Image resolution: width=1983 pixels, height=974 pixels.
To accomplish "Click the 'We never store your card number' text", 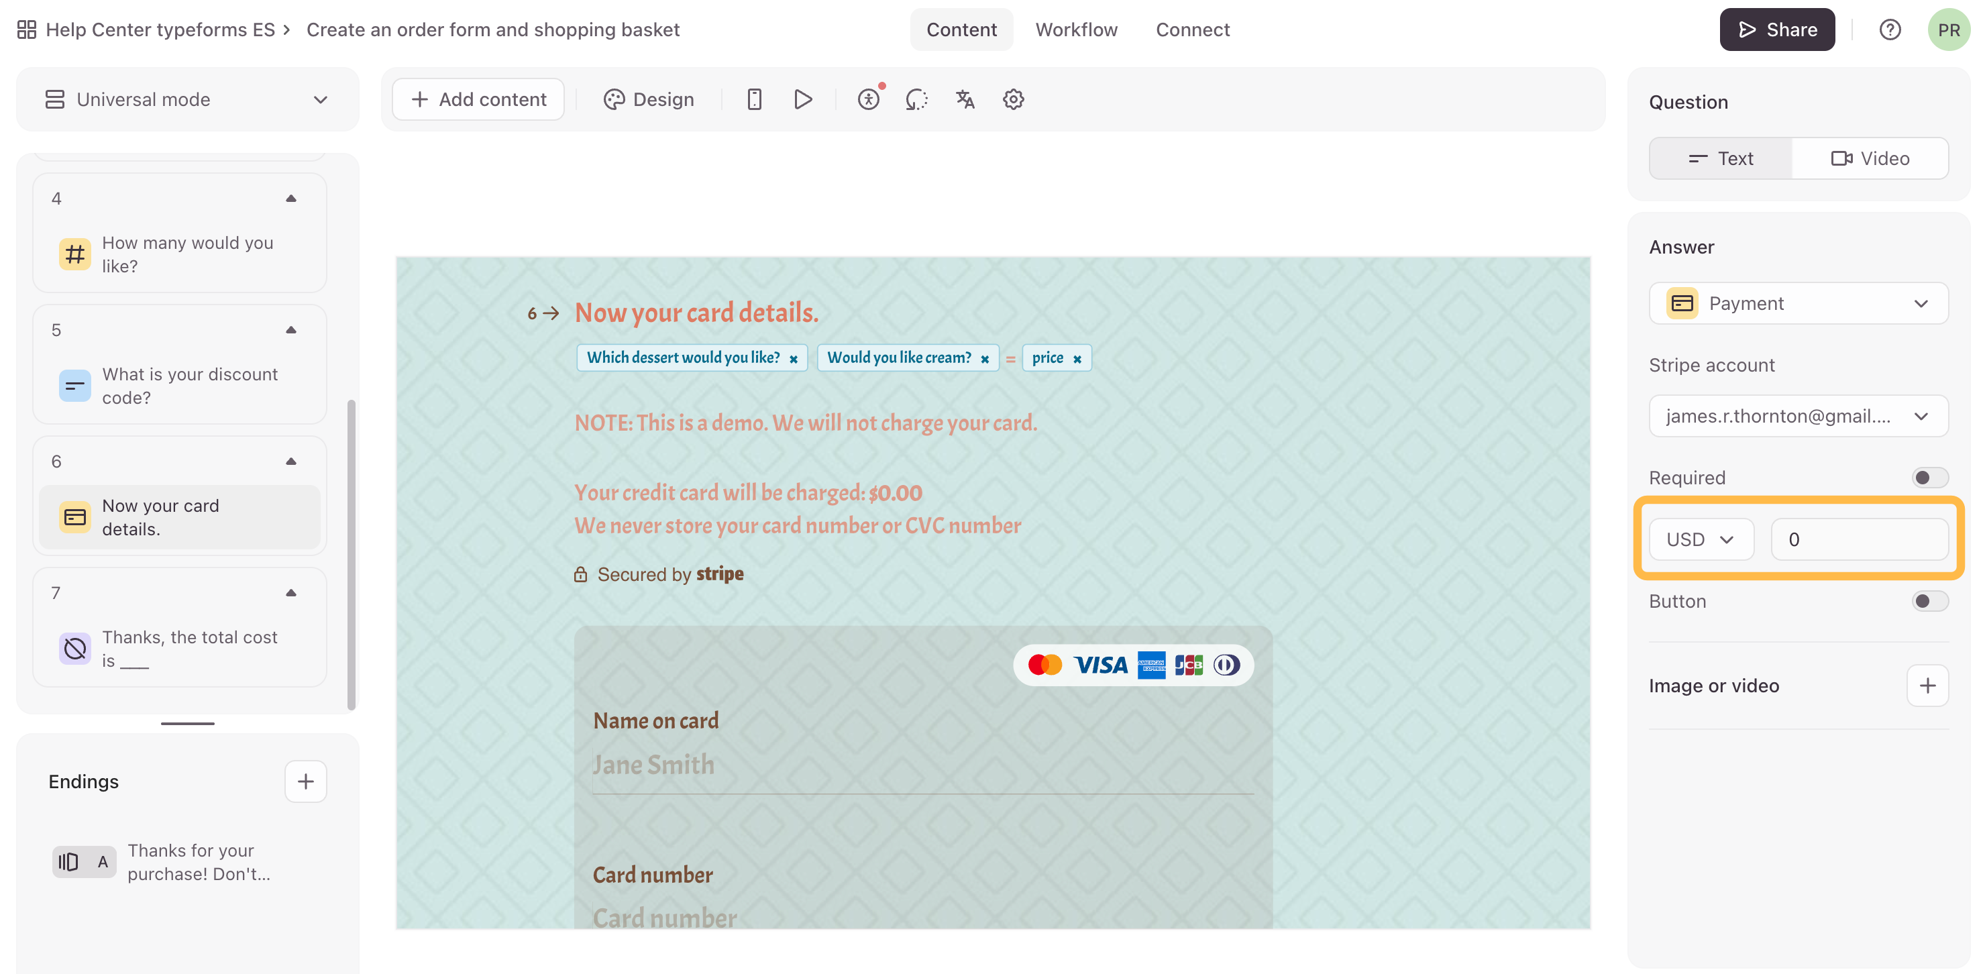I will 798,526.
